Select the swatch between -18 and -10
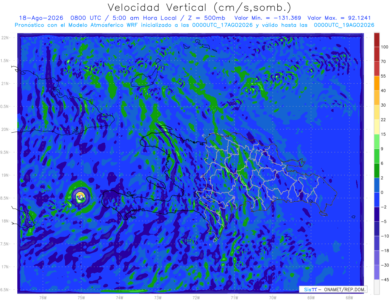The width and height of the screenshot is (392, 302). tap(377, 243)
